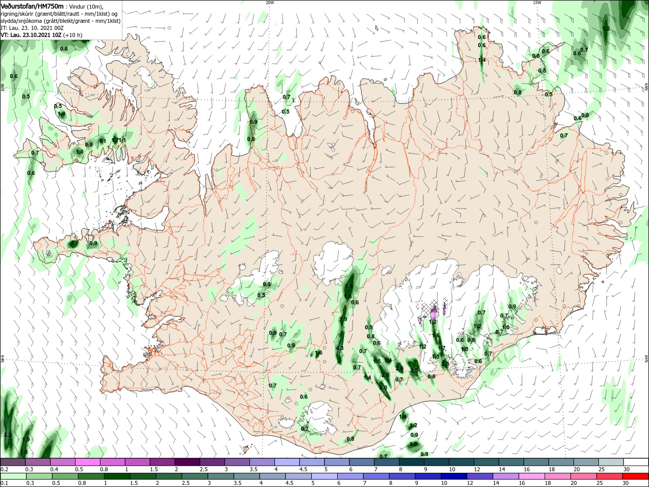Click the darkest green 1 swatch in rain scale
Screen dimensions: 649x487
[117, 476]
